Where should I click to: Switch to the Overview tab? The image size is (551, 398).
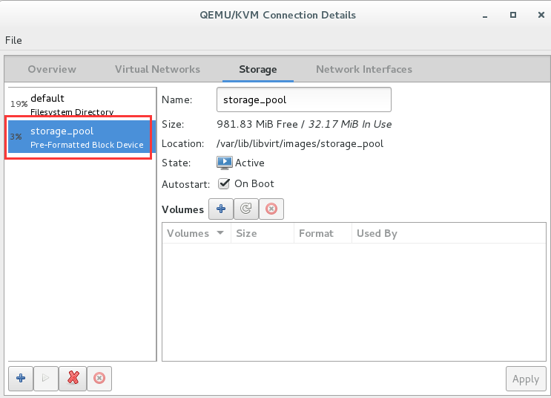[52, 69]
